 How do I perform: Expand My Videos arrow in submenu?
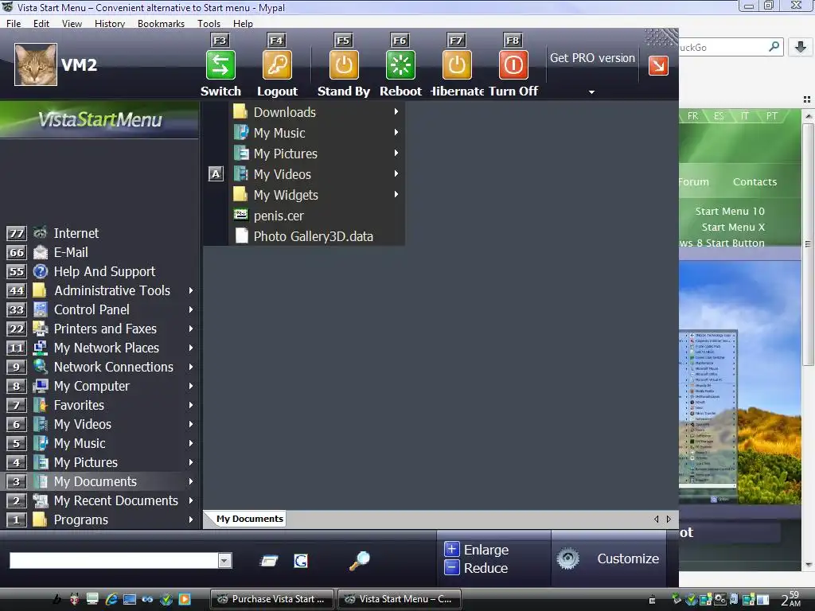tap(396, 174)
